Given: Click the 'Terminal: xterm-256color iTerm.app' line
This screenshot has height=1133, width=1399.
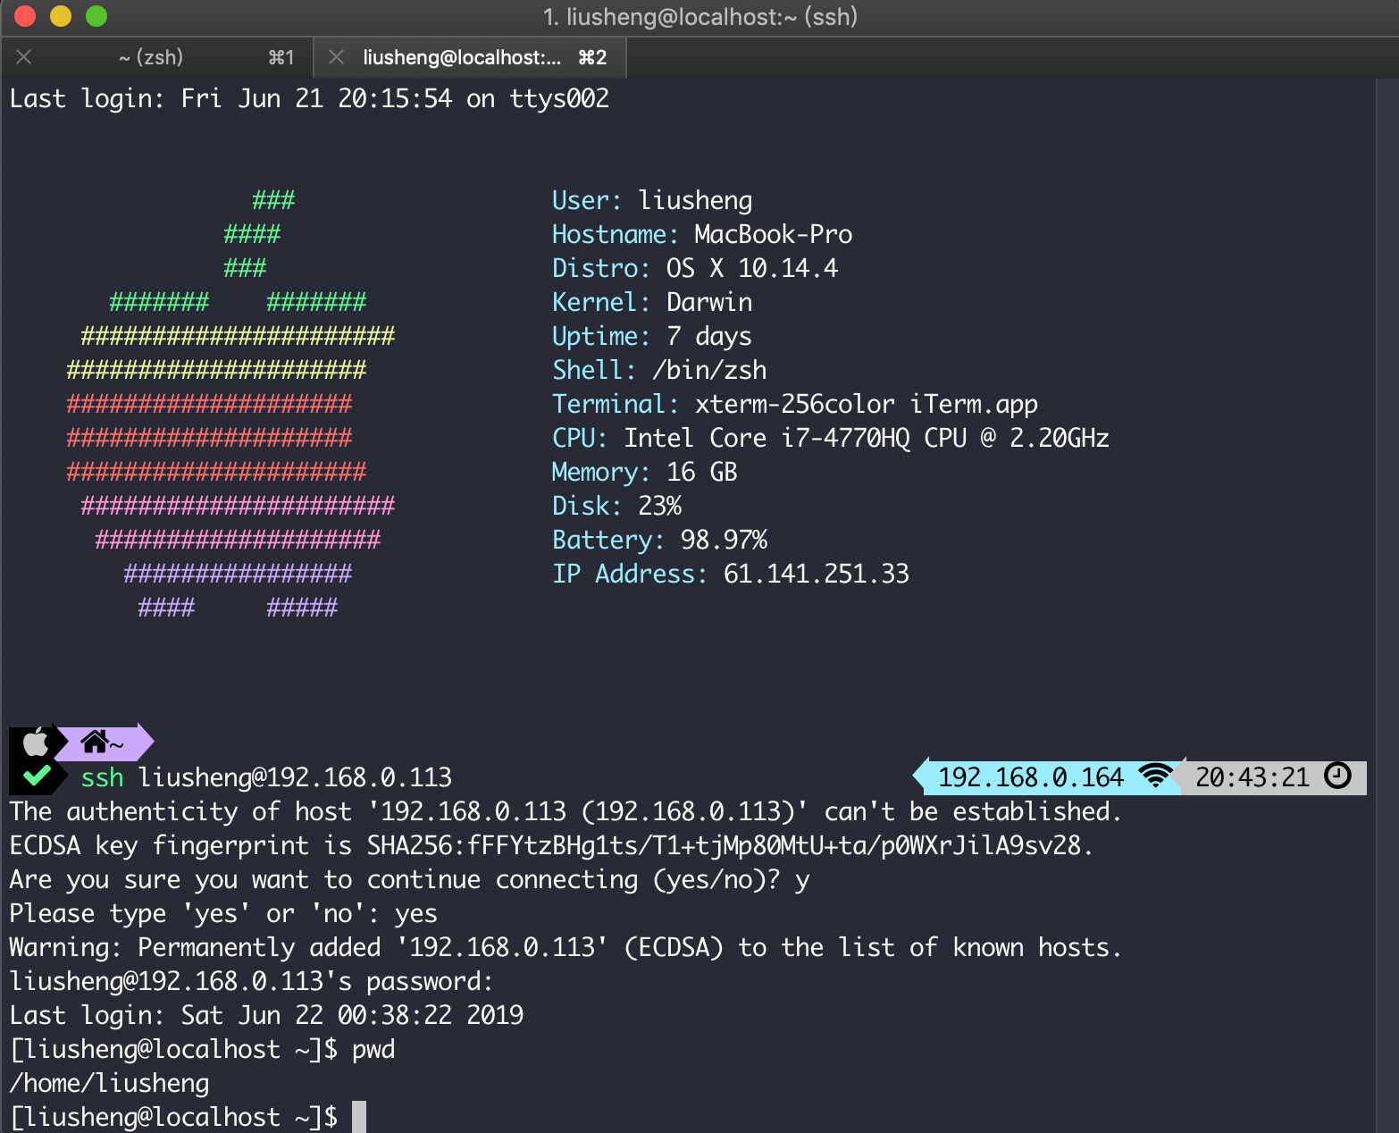Looking at the screenshot, I should click(795, 404).
